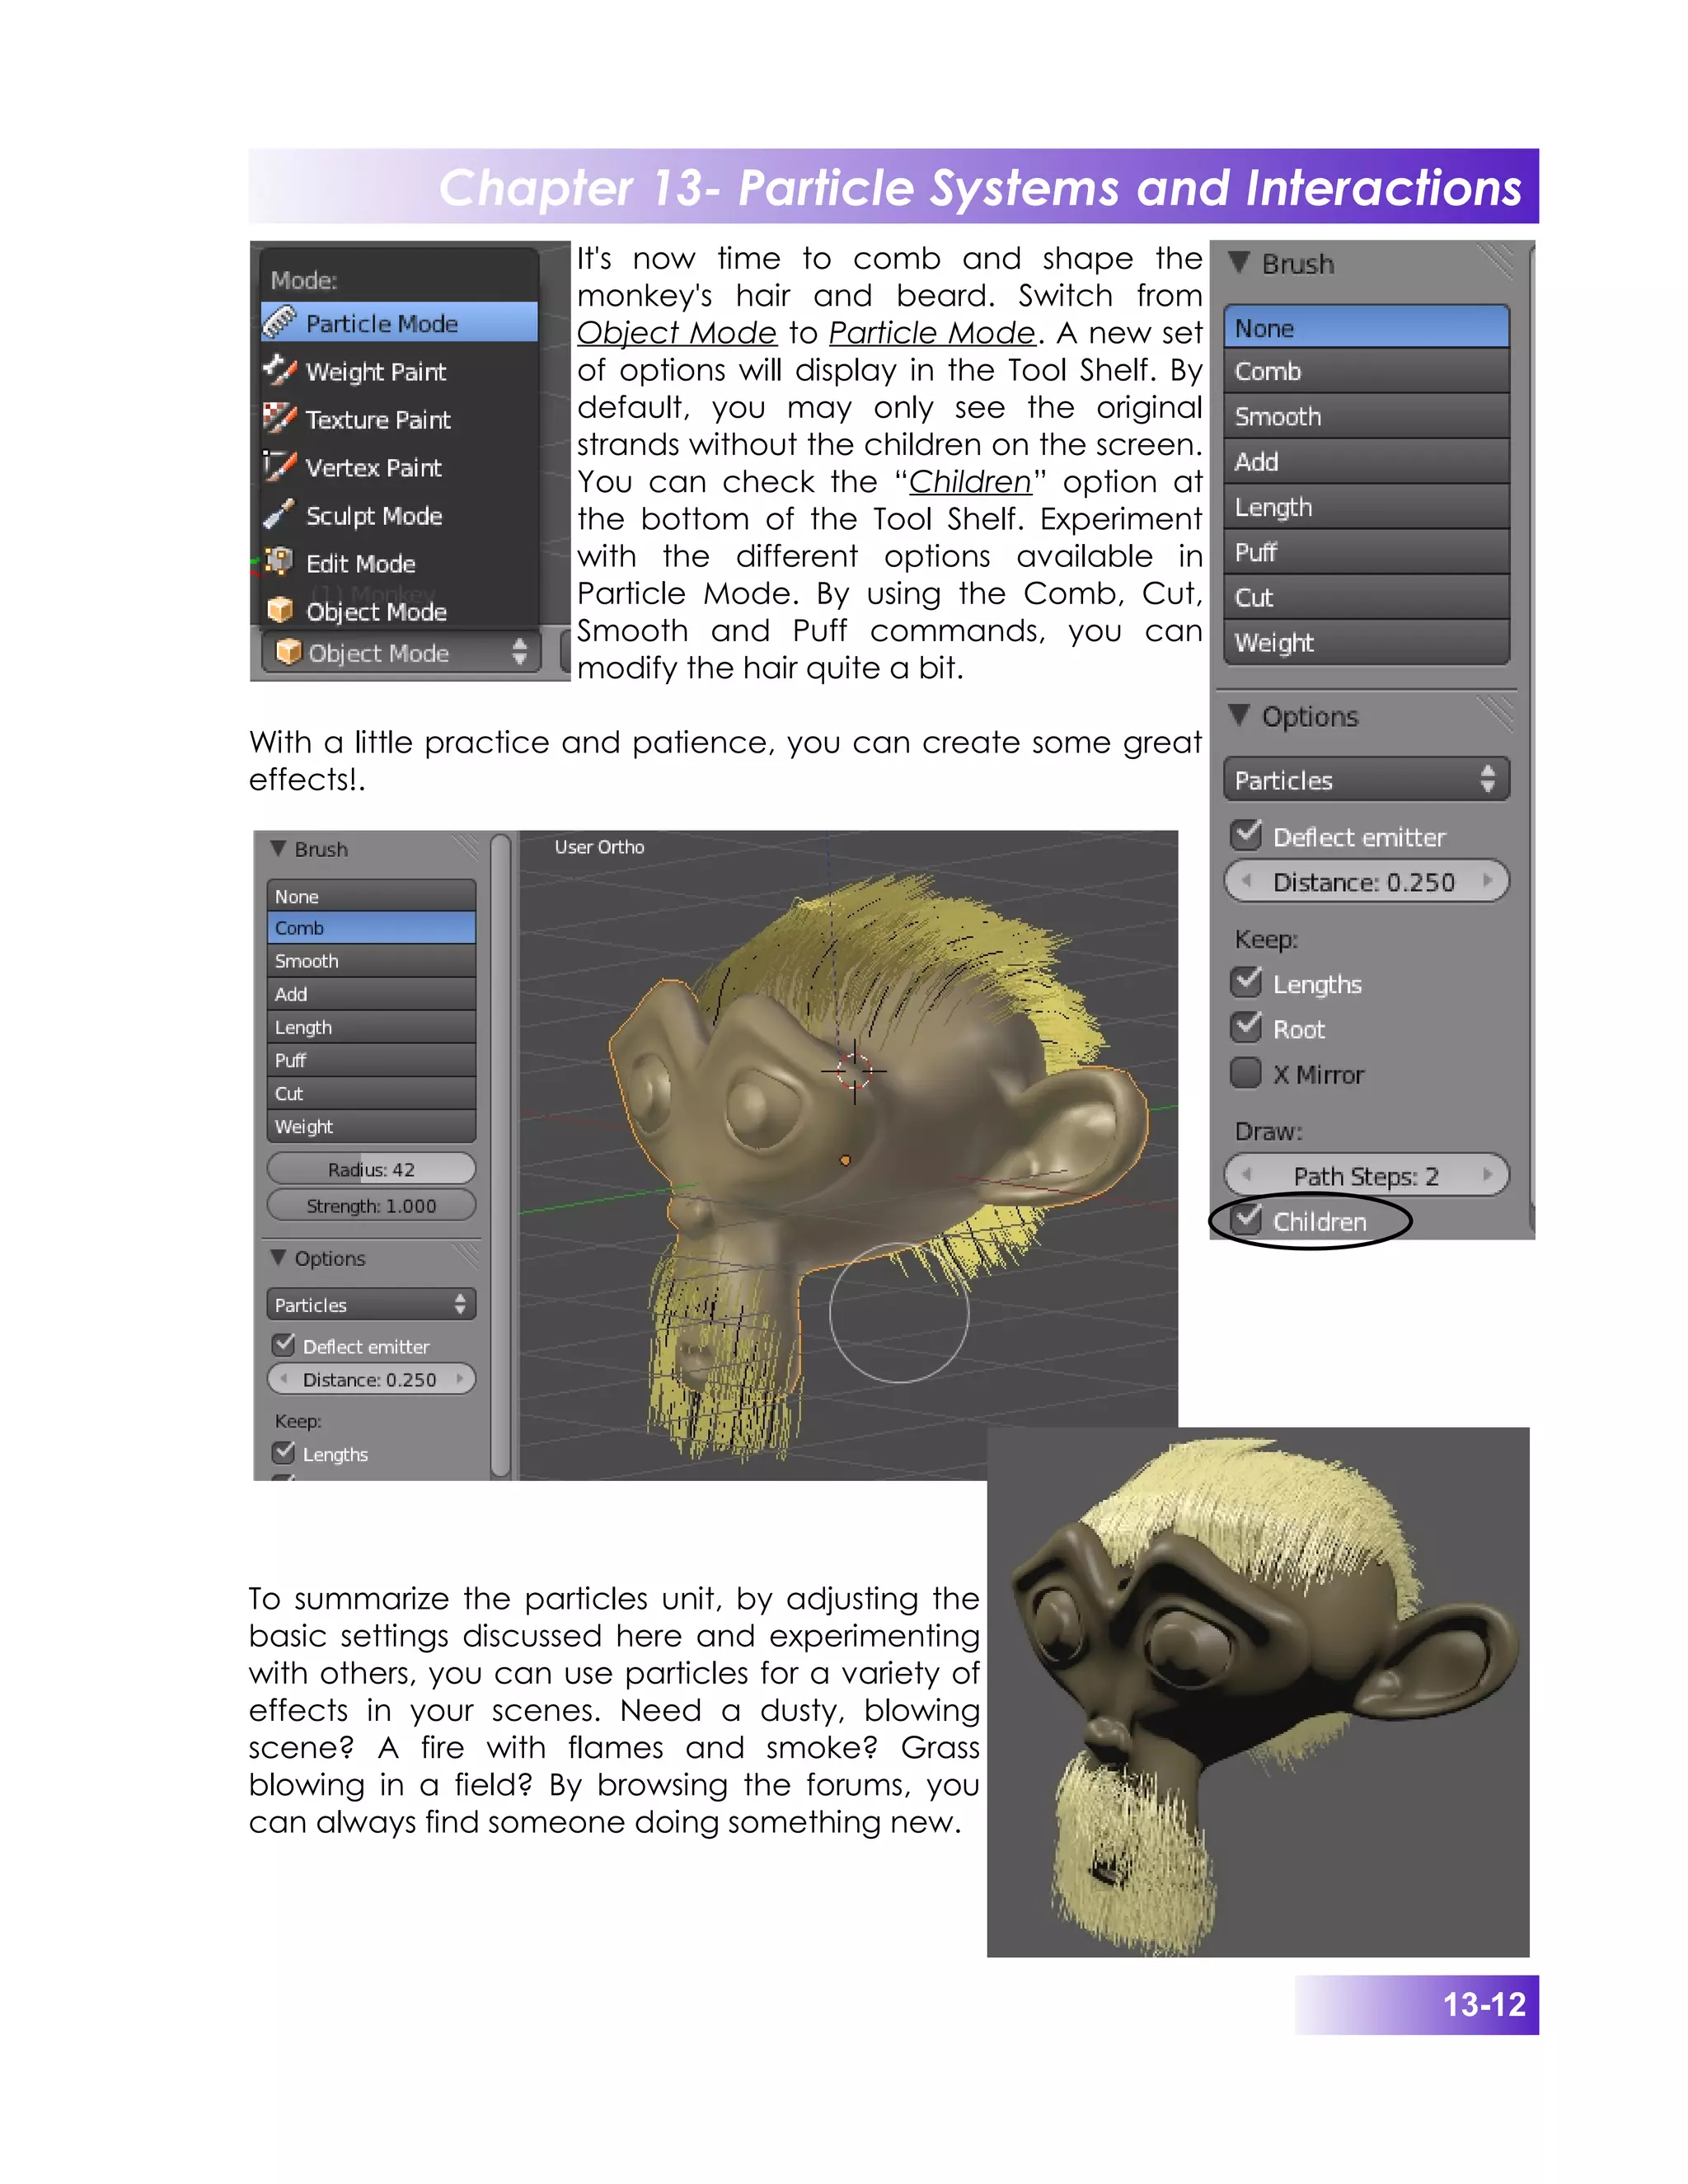Choose Texture Paint in Mode menu
Viewport: 1688px width, 2184px height.
399,419
